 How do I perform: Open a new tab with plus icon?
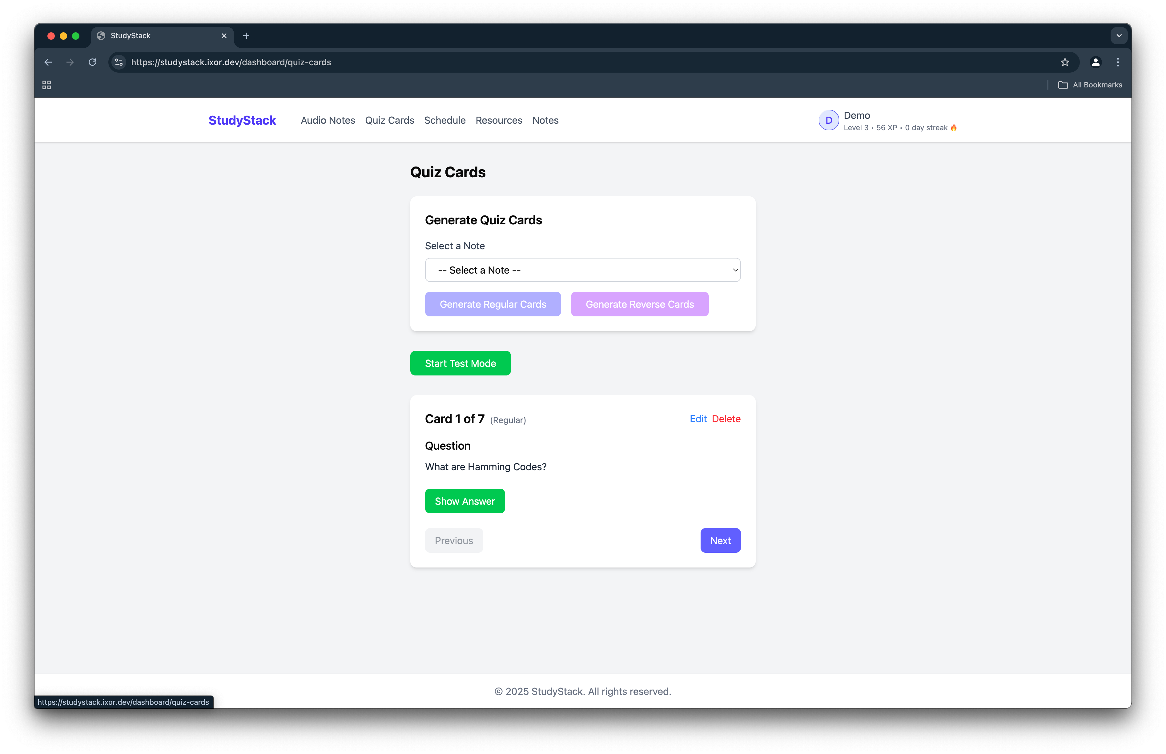[x=246, y=36]
